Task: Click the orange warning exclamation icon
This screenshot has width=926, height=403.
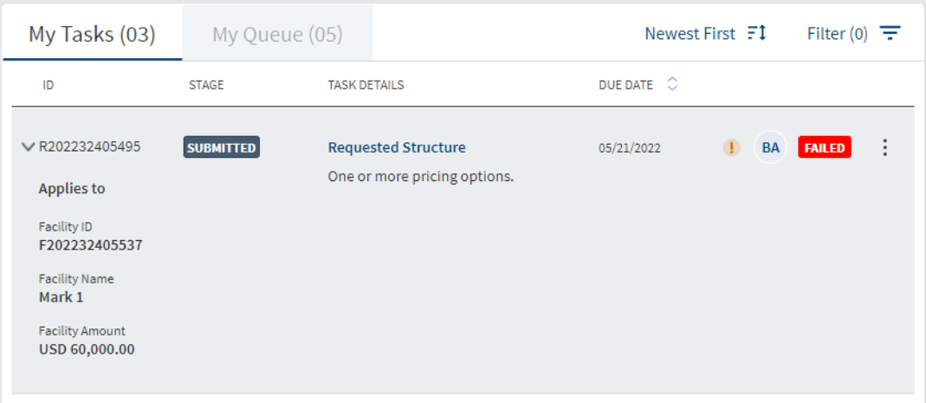Action: point(731,147)
